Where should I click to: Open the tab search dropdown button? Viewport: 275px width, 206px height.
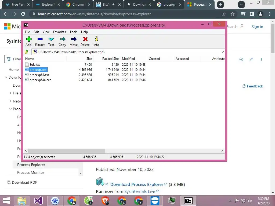241,5
